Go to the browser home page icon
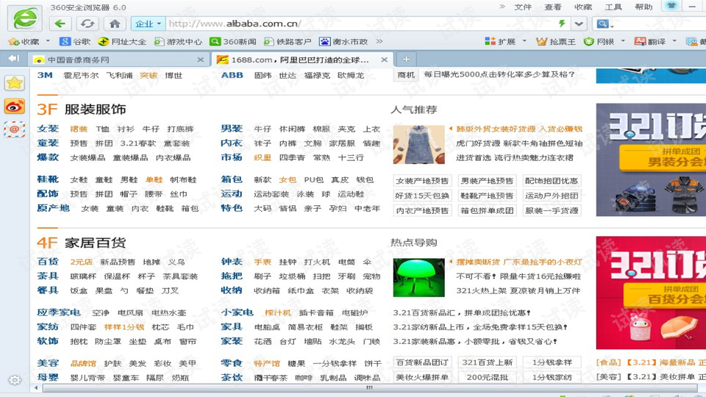Image resolution: width=706 pixels, height=397 pixels. point(115,24)
